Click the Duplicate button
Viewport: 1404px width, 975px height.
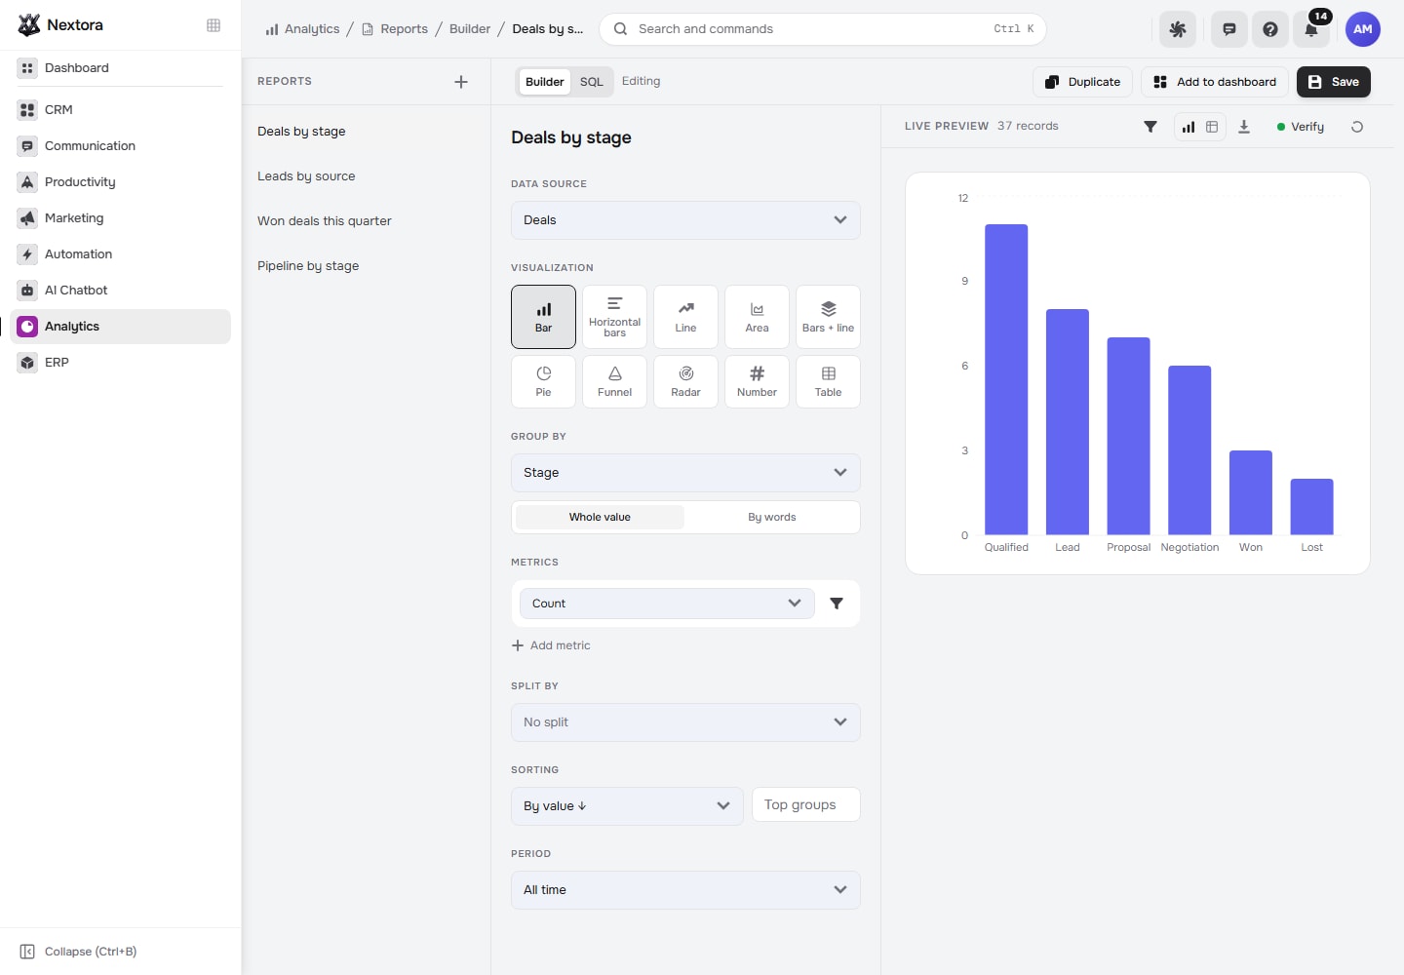[x=1082, y=82]
